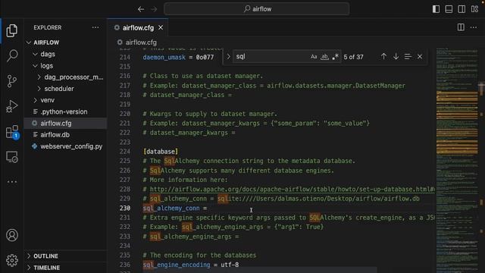Open the Extensions view with badge

[12, 132]
